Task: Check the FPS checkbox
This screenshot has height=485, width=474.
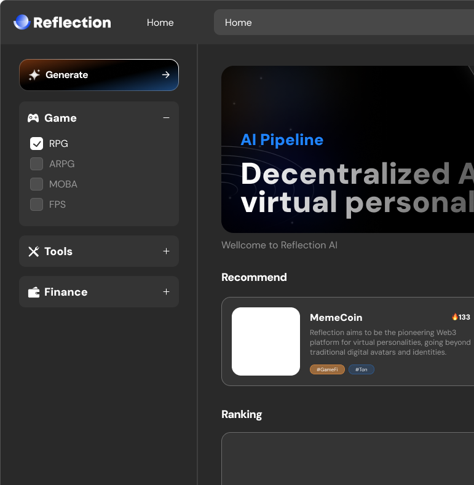Action: 36,205
